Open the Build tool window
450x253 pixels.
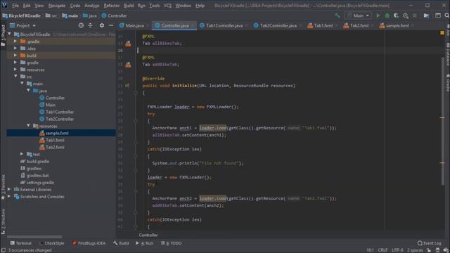pos(121,243)
